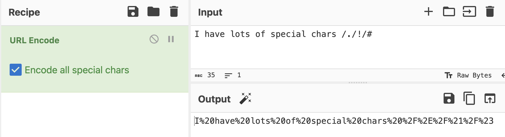Screen dimensions: 505x137
Task: Replace input with output
Action: 490,99
